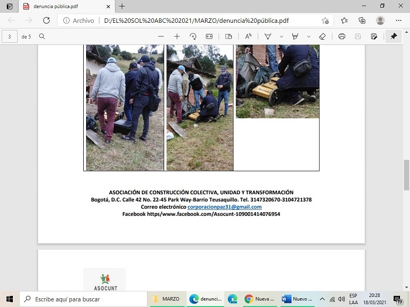Viewport: 410px width, 307px height.
Task: Click the ASOCUNT logo on next page
Action: tap(105, 280)
